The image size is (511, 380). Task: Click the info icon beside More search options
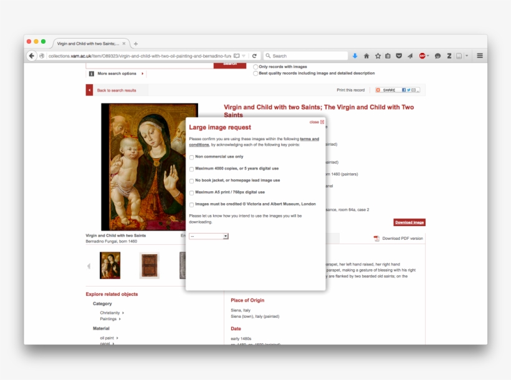tap(92, 74)
